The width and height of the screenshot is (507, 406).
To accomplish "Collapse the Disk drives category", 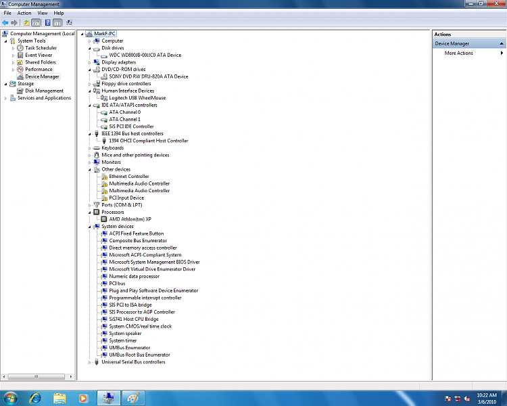I will point(89,48).
